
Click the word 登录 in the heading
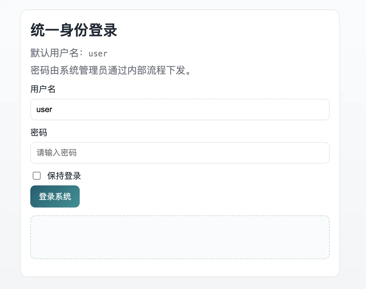click(x=103, y=31)
